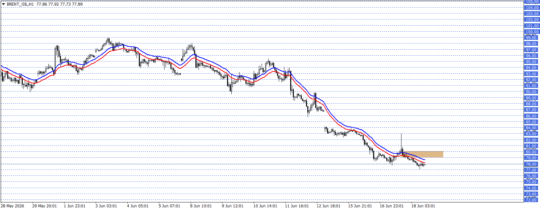Click the triangle arrow beside BRENT_OIL,H1
Screen dimensions: 540x210
tap(4, 4)
